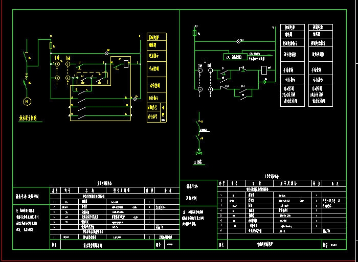This screenshot has height=262, width=358.
Task: Click the motor symbol labeled M
Action: (x=26, y=102)
